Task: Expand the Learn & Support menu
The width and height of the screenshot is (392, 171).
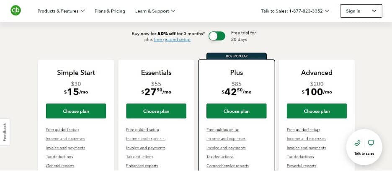Action: click(x=155, y=11)
